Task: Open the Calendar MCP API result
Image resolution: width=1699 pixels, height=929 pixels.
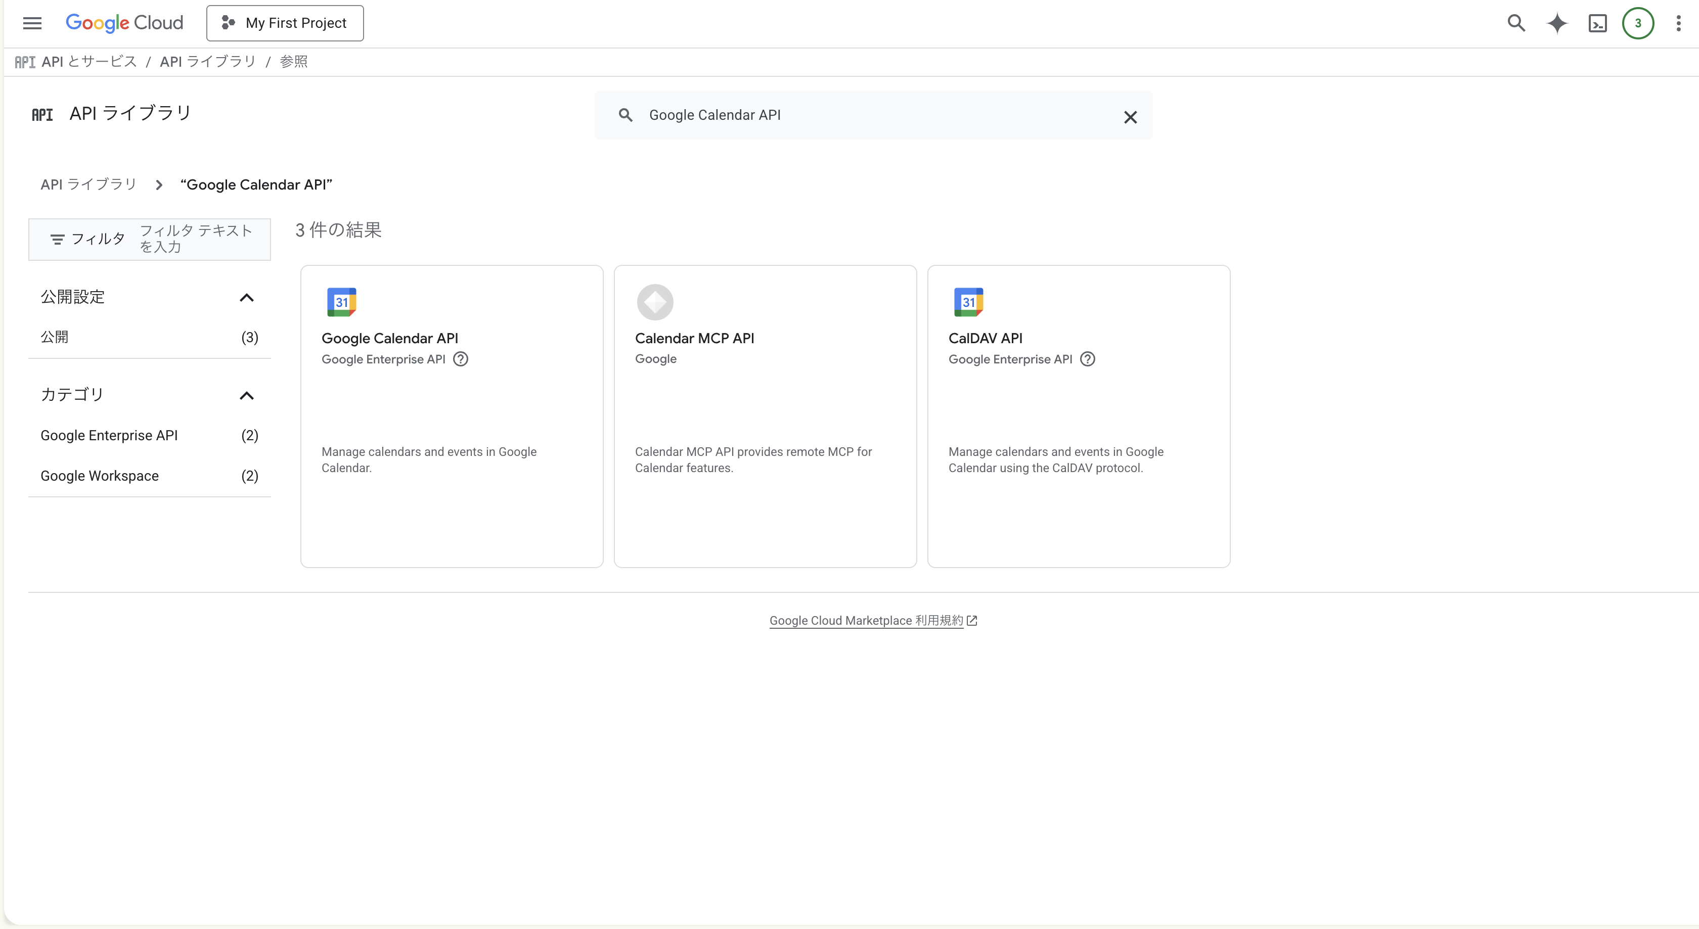Action: point(694,338)
